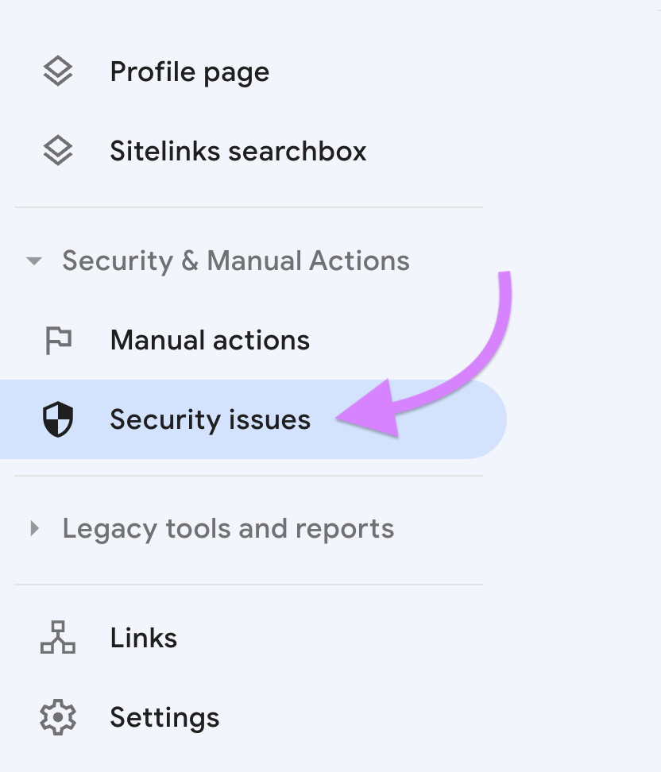Click the Sitelinks searchbox layers icon
The image size is (661, 772).
click(56, 150)
